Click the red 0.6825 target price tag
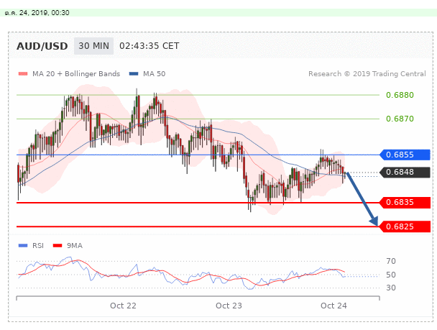The height and width of the screenshot is (330, 437). [x=405, y=226]
